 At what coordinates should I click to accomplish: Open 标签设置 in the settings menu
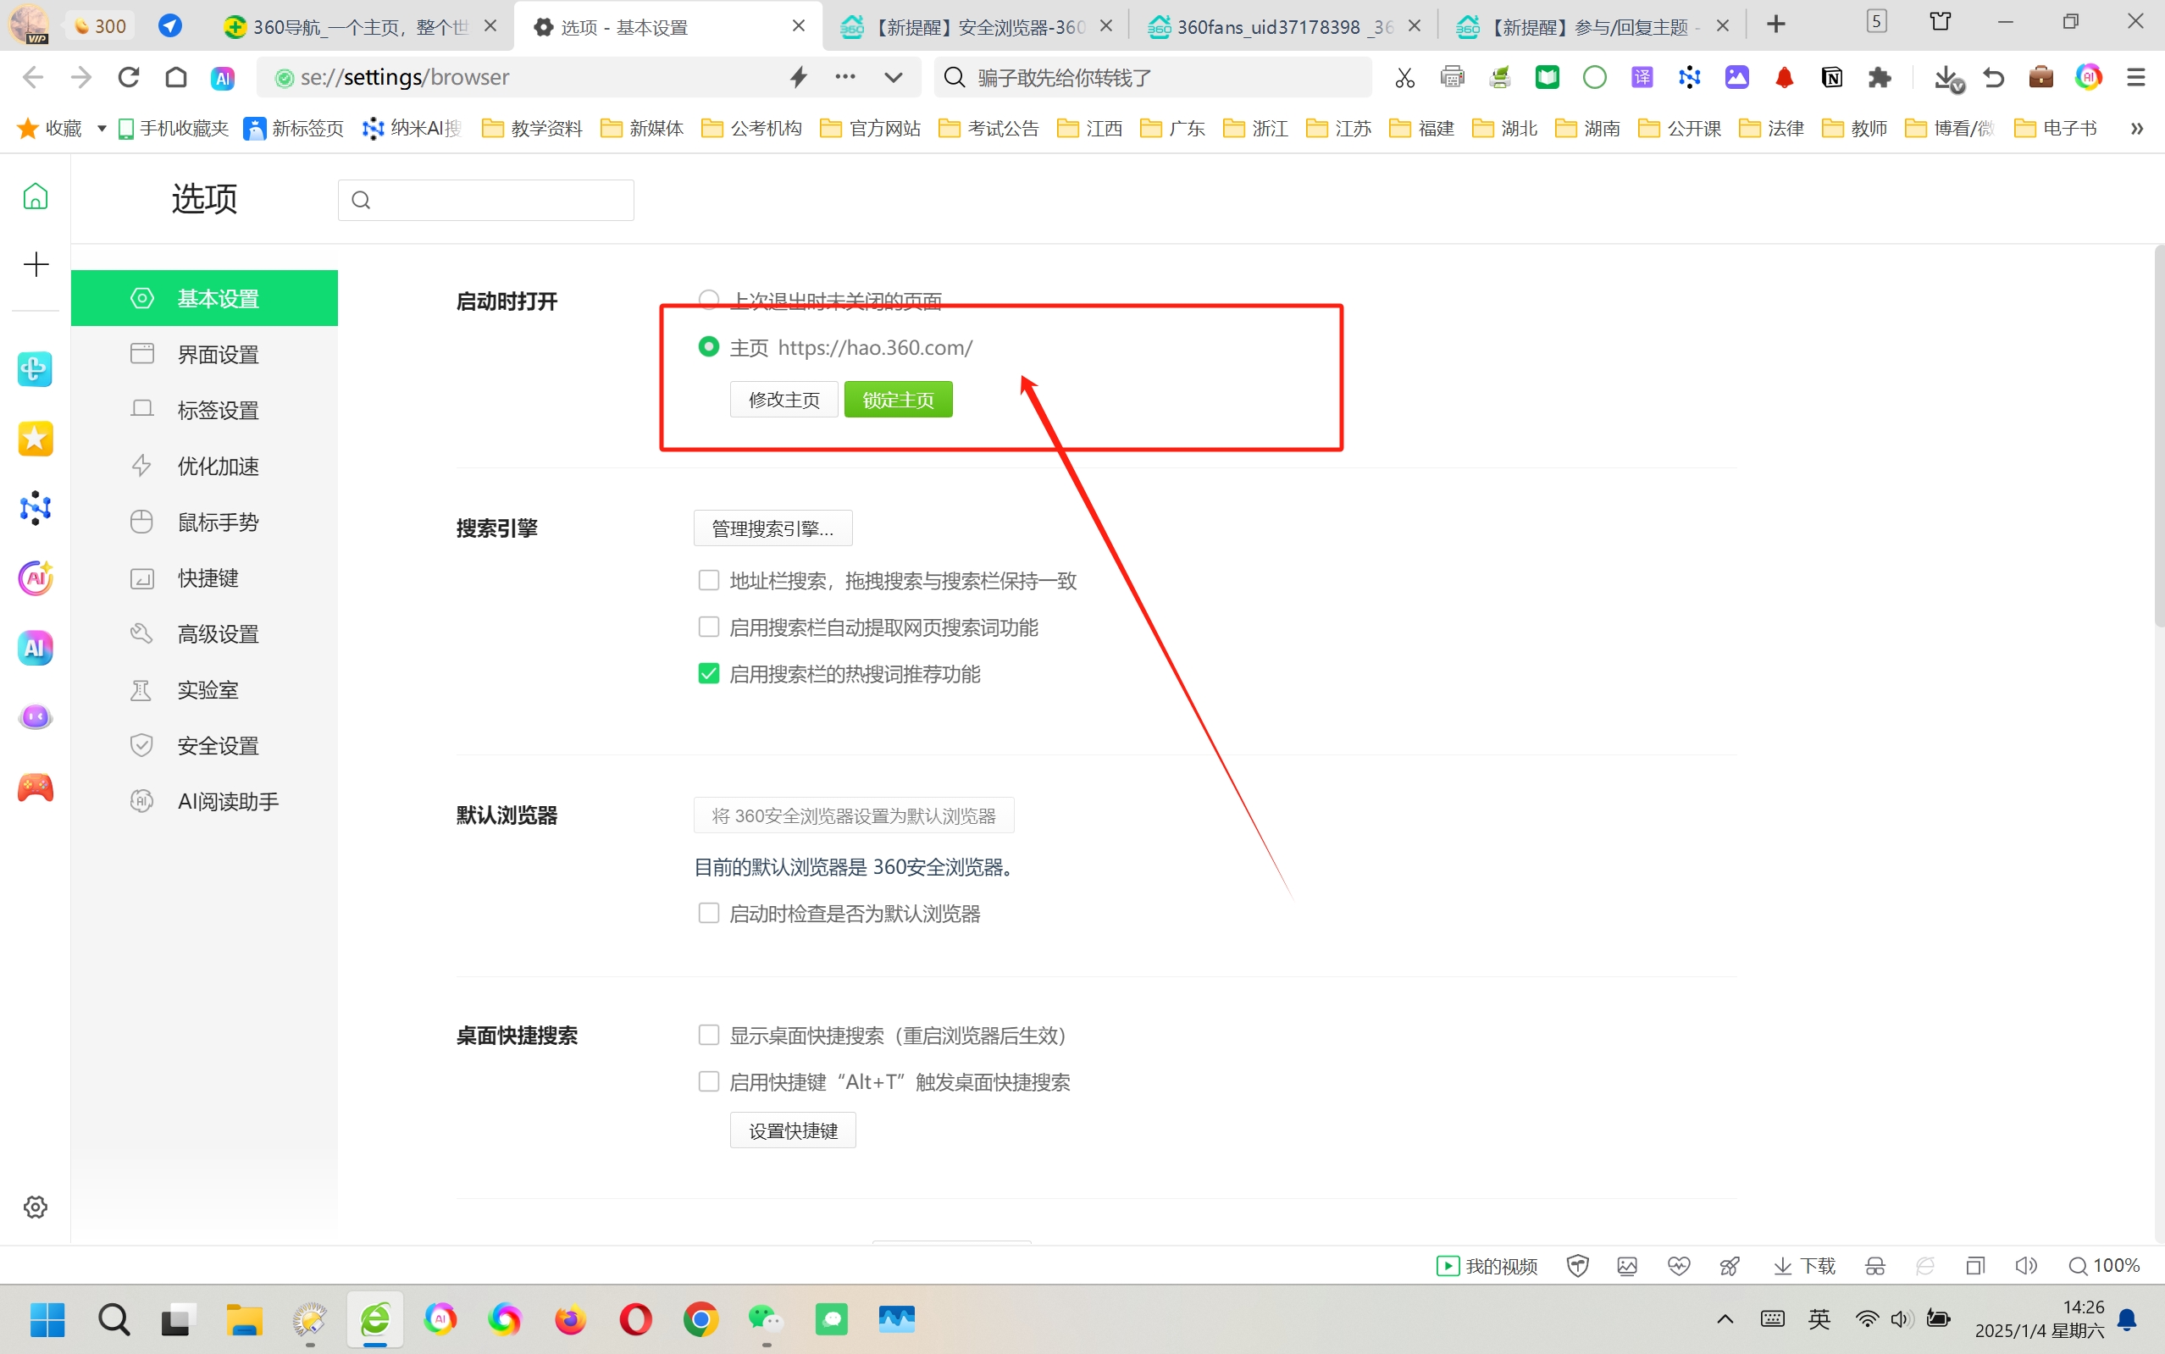[204, 410]
